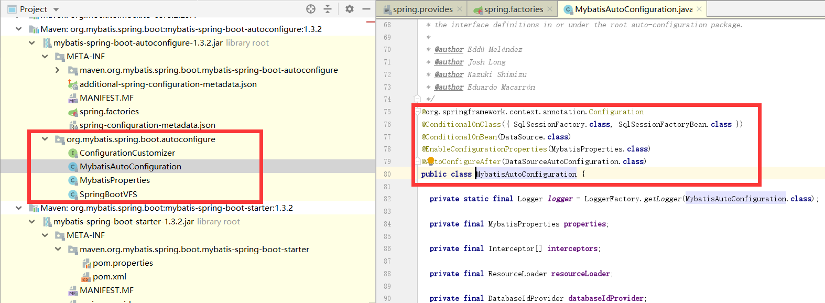The image size is (825, 303).
Task: Click DataSourceAutoConfiguration.class reference
Action: point(574,161)
